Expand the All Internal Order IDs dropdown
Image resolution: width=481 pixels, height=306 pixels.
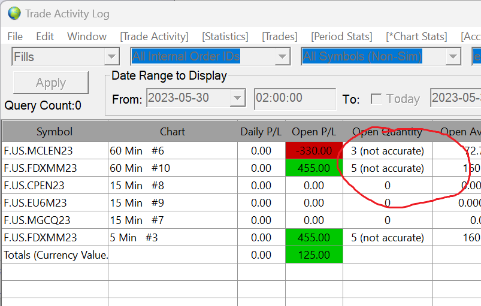(282, 56)
